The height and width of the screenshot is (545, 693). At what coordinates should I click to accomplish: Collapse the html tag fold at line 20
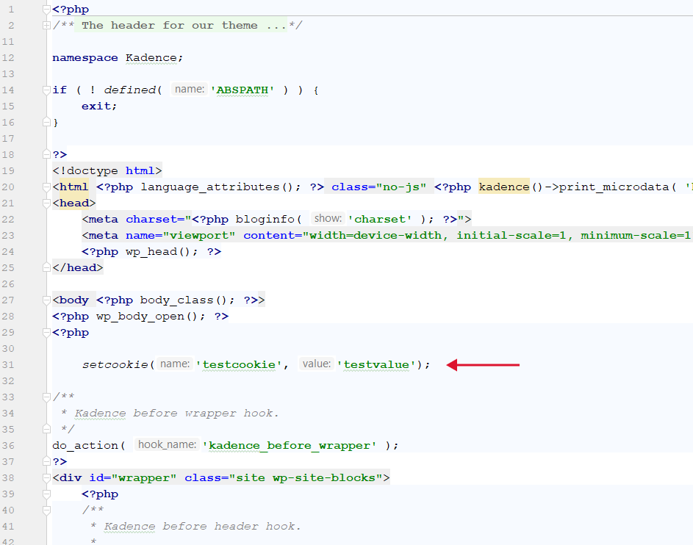(x=46, y=187)
